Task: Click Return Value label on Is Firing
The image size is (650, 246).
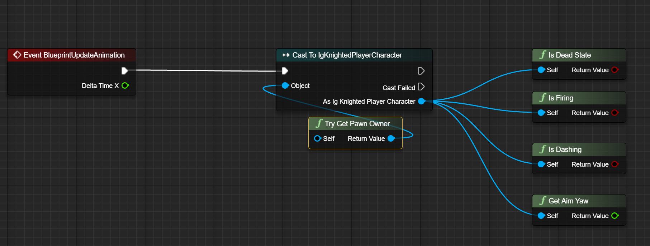Action: coord(590,113)
